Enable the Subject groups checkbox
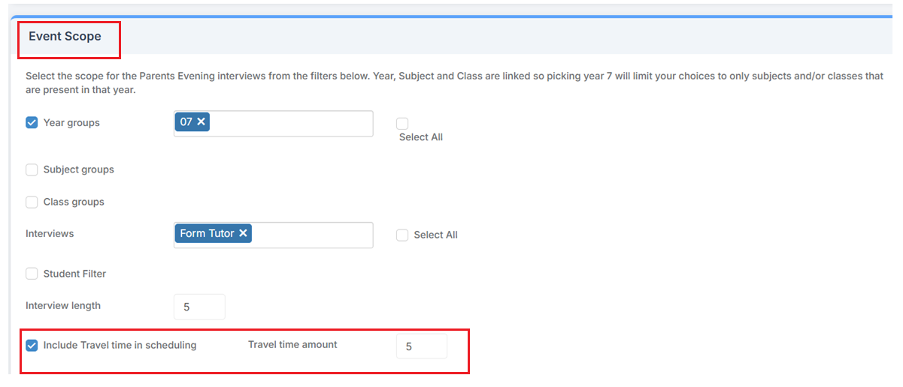This screenshot has height=387, width=903. click(32, 169)
